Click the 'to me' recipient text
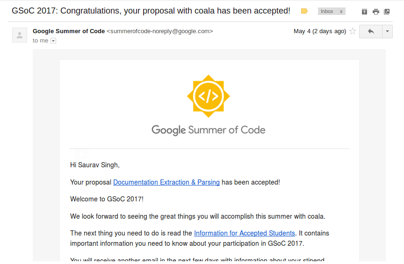 (41, 41)
